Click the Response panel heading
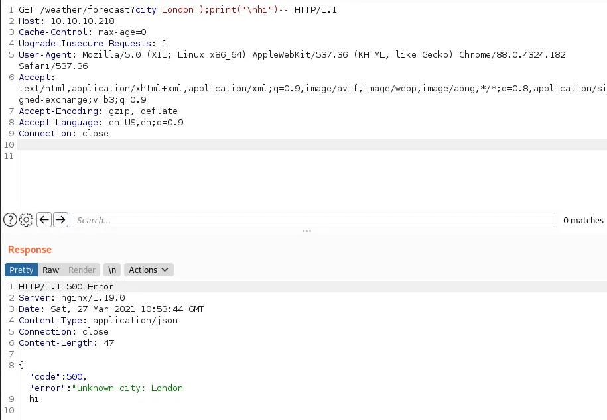This screenshot has width=607, height=420. (30, 250)
